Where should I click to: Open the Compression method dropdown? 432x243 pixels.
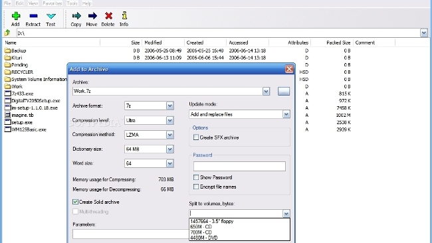170,135
